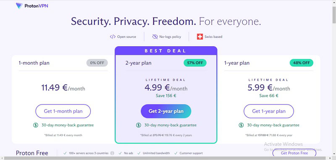Click the horizontal scrollbar at bottom
Screen dimensions: 336x160
click(167, 158)
